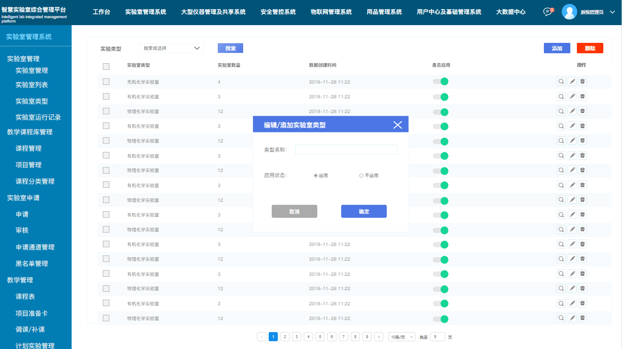
Task: View details of the 无机化学实验室 row
Action: [x=561, y=81]
